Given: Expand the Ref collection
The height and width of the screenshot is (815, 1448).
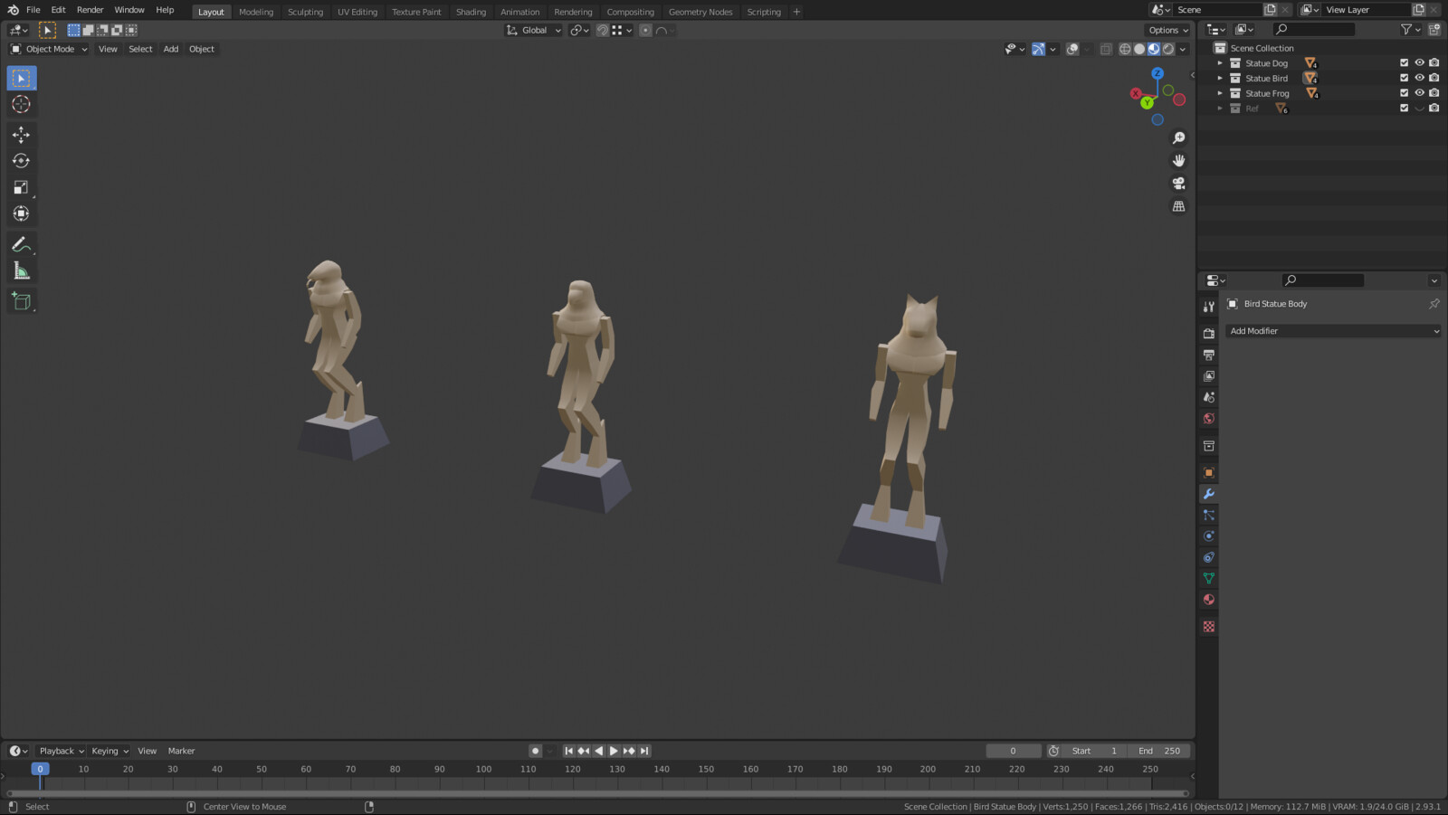Looking at the screenshot, I should 1220,109.
